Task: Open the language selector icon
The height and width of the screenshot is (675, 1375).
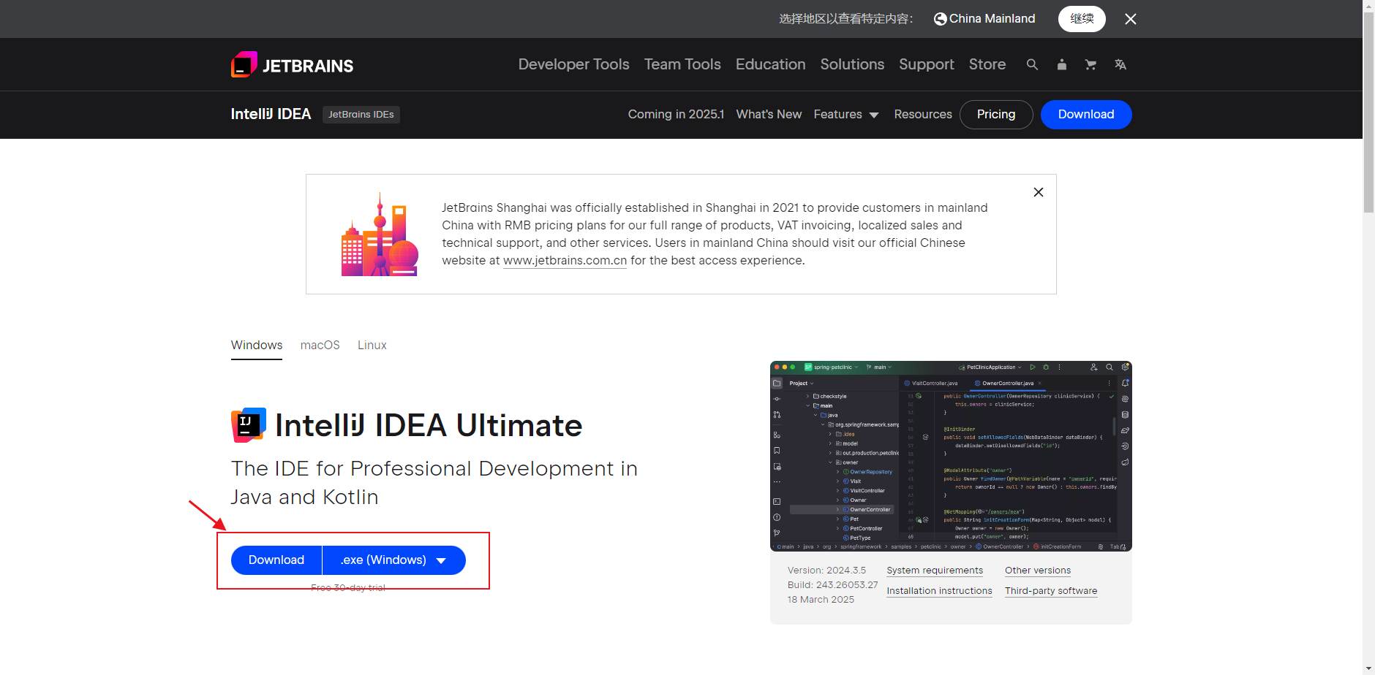Action: (x=1120, y=64)
